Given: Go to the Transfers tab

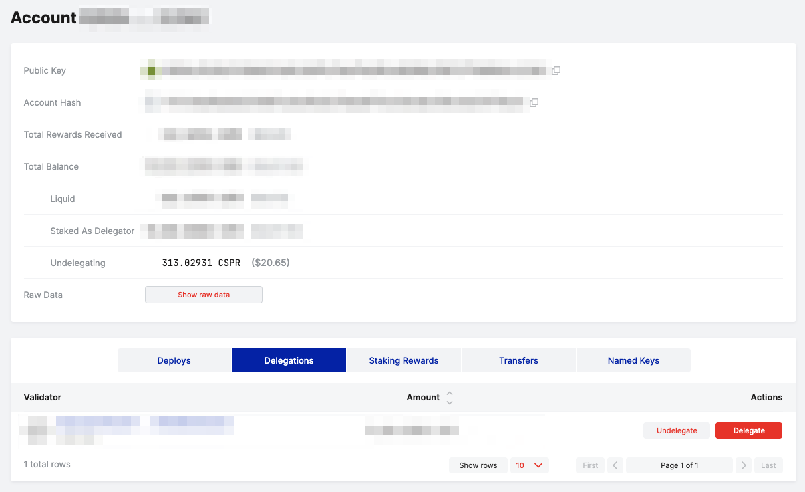Looking at the screenshot, I should pos(518,360).
